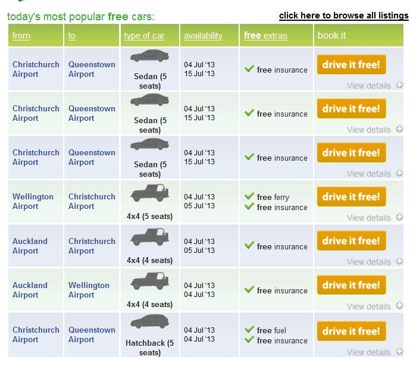Click 'click here to browse all listings'
Viewport: 410px width, 366px height.
(343, 15)
